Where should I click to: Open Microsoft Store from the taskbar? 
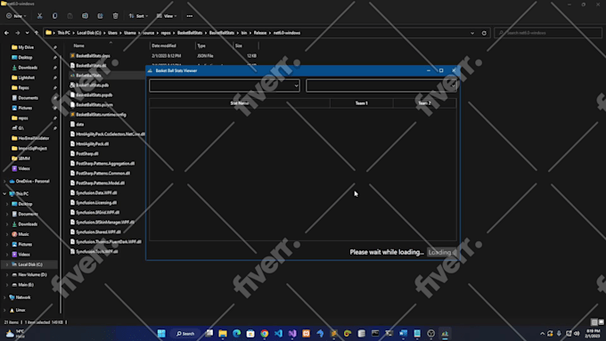click(x=250, y=333)
